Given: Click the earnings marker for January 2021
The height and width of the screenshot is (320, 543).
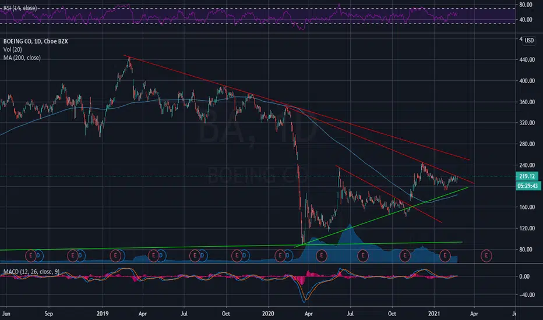Looking at the screenshot, I should click(x=445, y=255).
